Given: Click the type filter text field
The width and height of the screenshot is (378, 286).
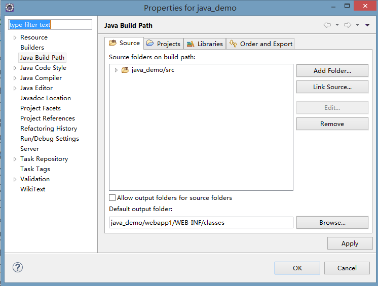Looking at the screenshot, I should 50,25.
